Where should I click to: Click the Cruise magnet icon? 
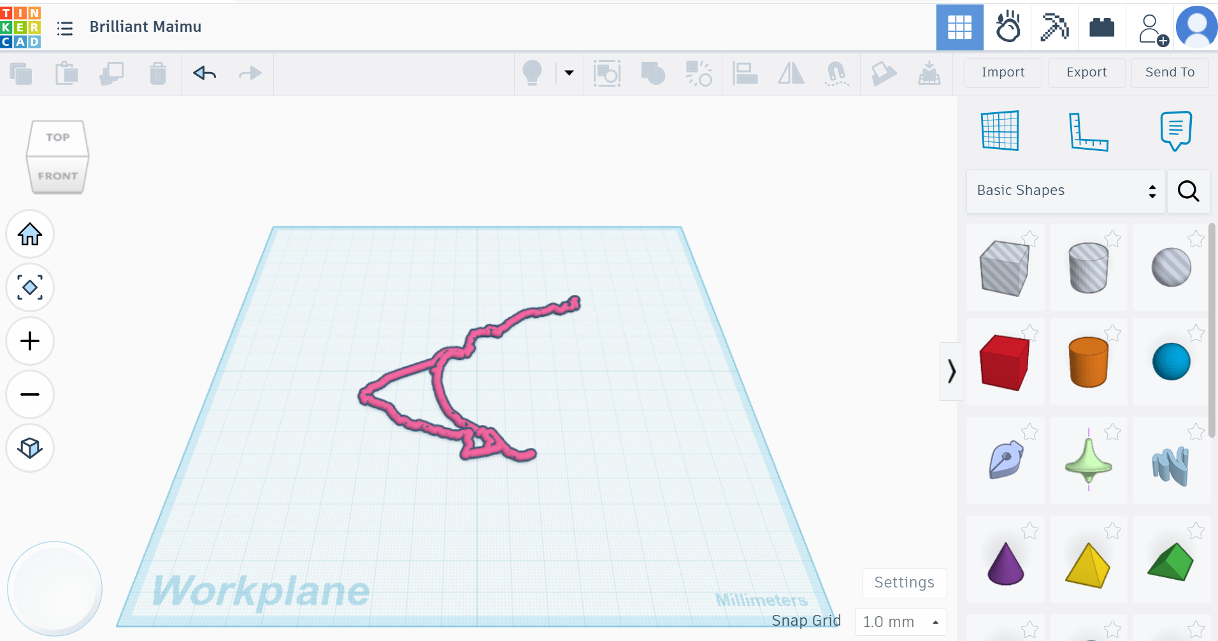[836, 74]
